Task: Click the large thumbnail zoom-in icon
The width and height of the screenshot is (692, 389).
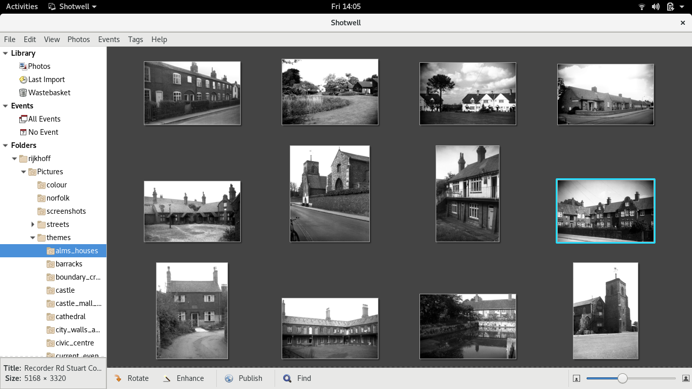Action: [x=686, y=378]
